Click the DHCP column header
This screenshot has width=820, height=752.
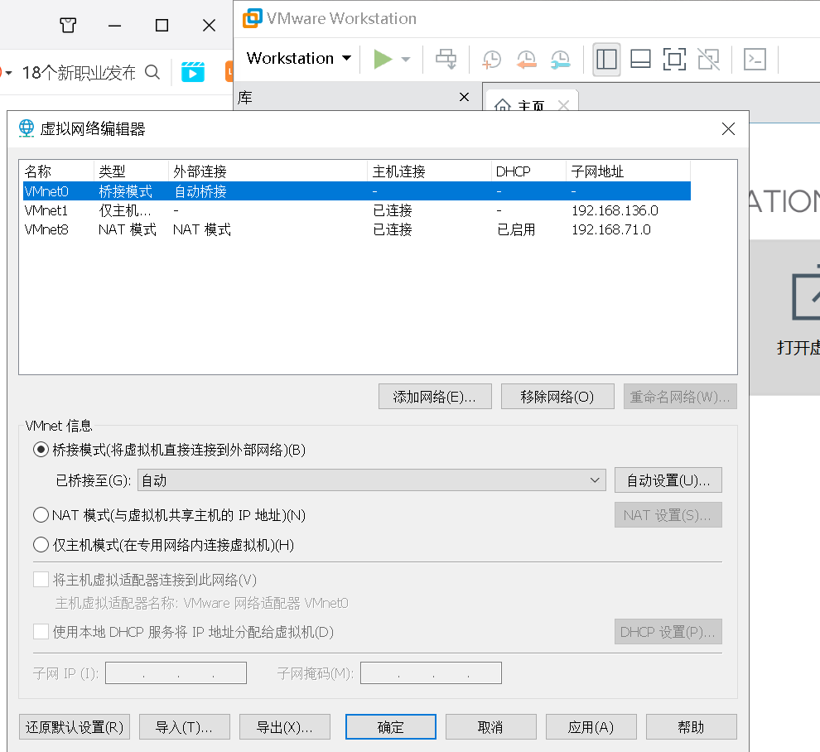pos(528,171)
